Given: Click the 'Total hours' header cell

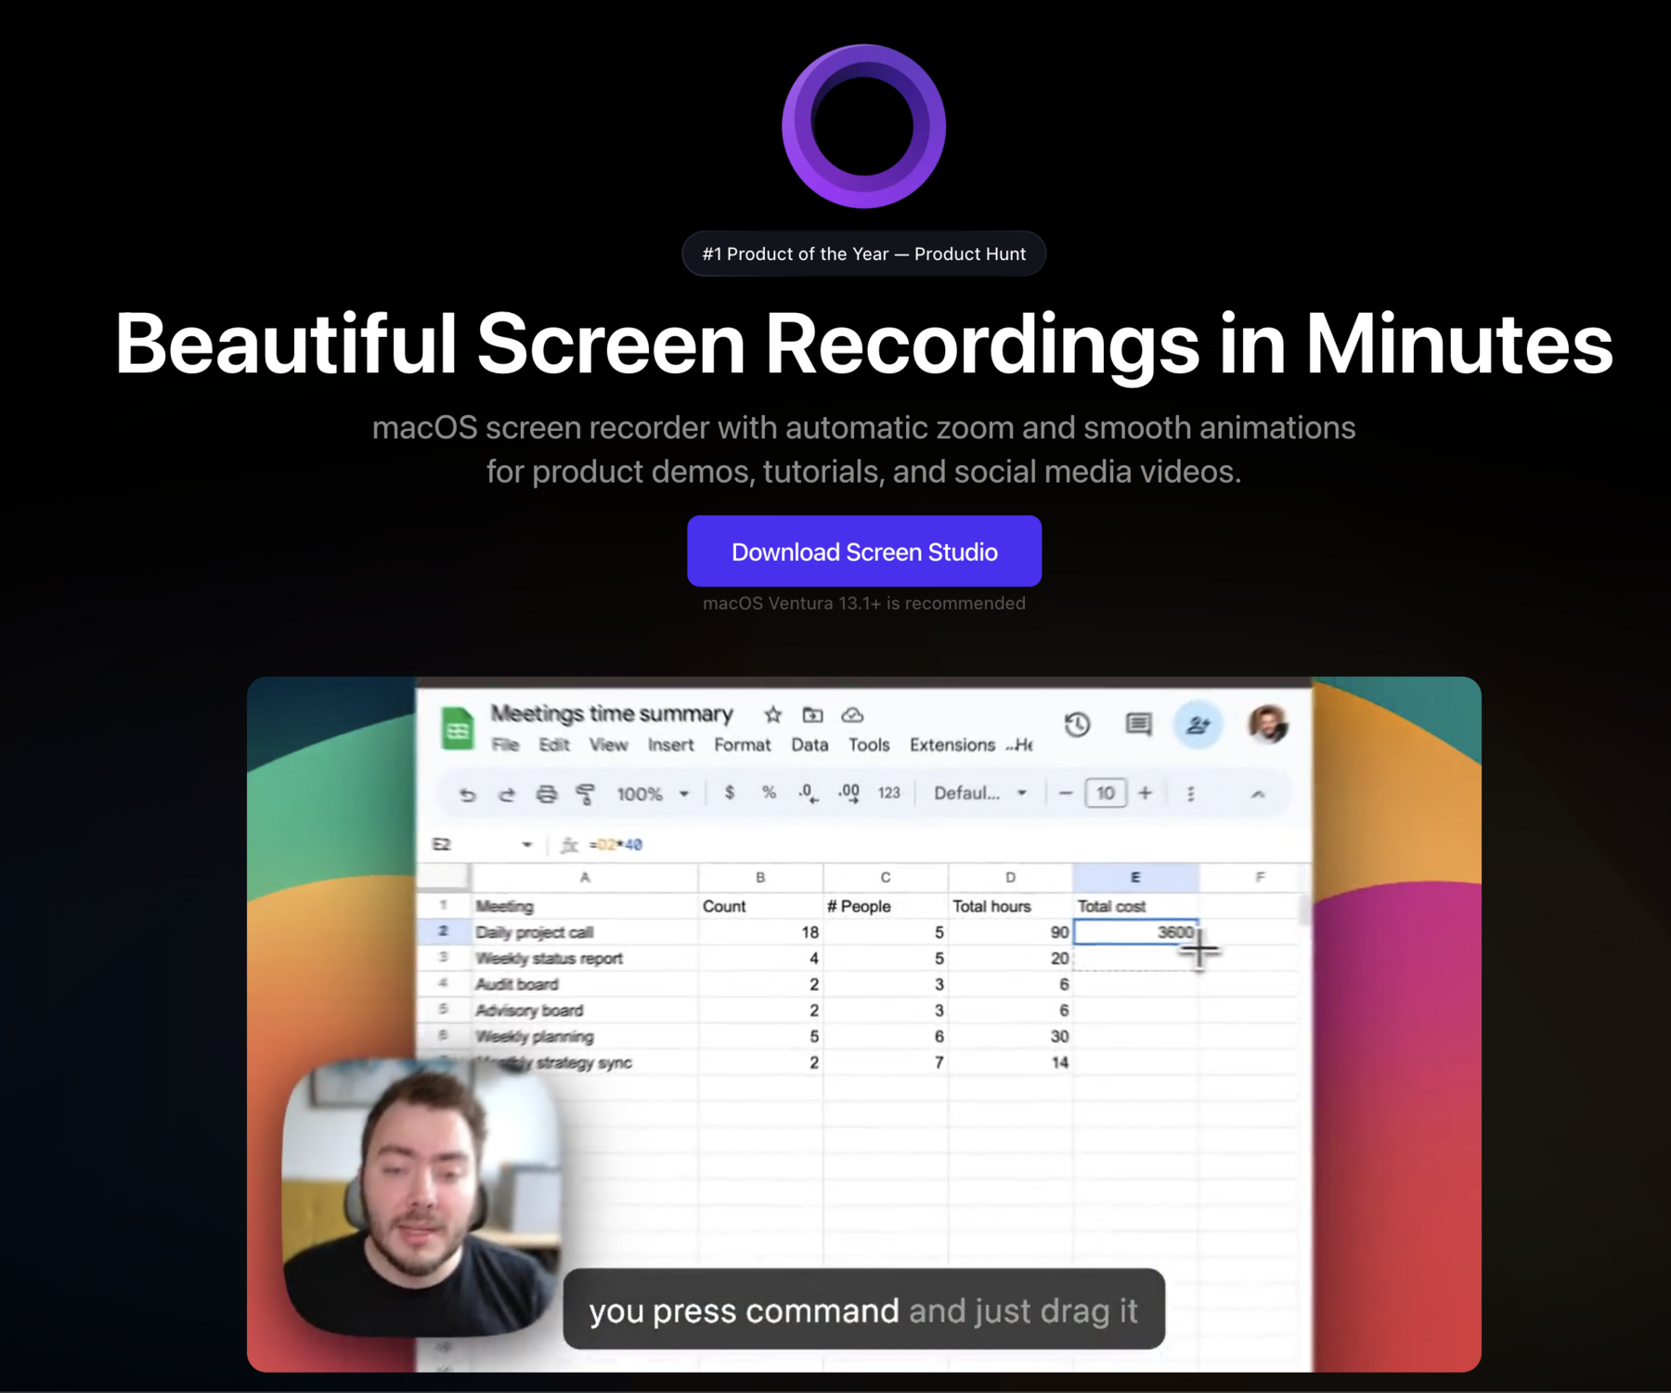Looking at the screenshot, I should [1010, 906].
